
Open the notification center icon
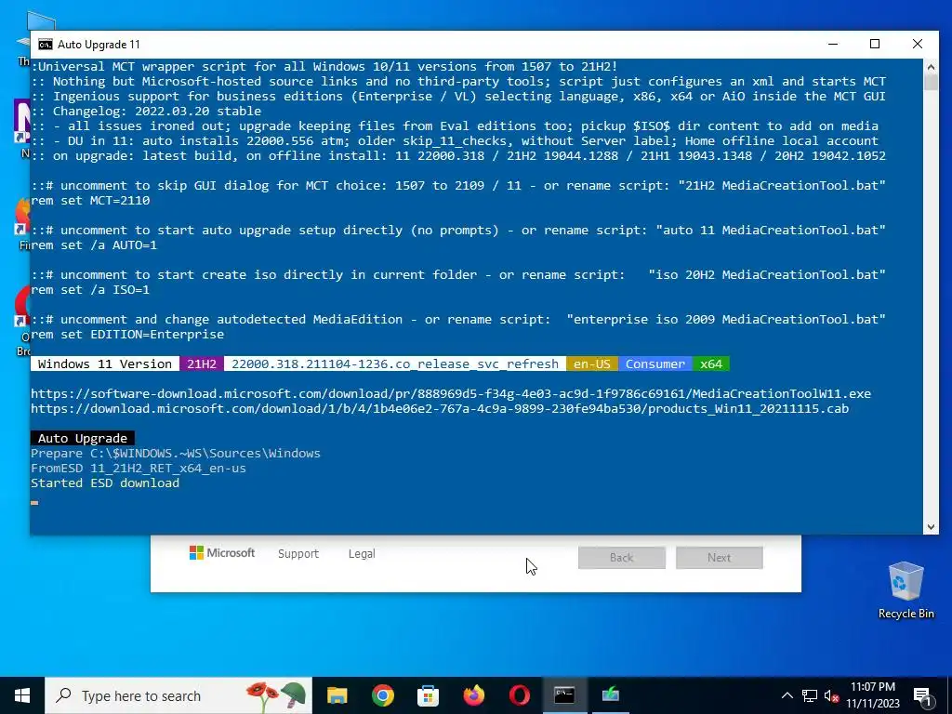pyautogui.click(x=922, y=695)
